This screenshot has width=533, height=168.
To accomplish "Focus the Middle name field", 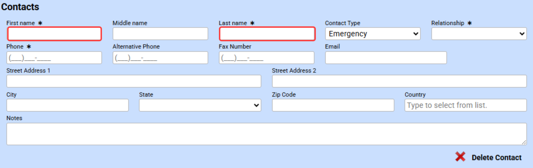I will 160,34.
